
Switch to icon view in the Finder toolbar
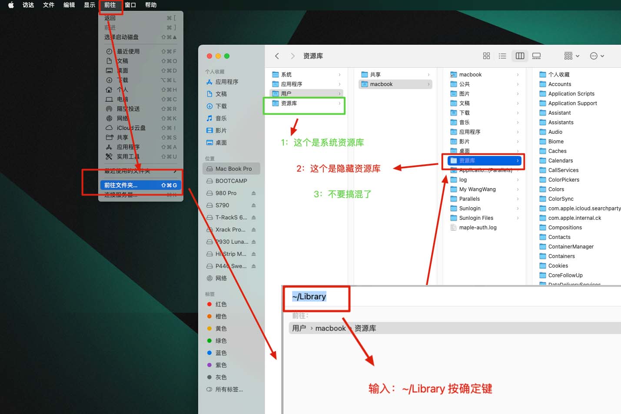(486, 56)
